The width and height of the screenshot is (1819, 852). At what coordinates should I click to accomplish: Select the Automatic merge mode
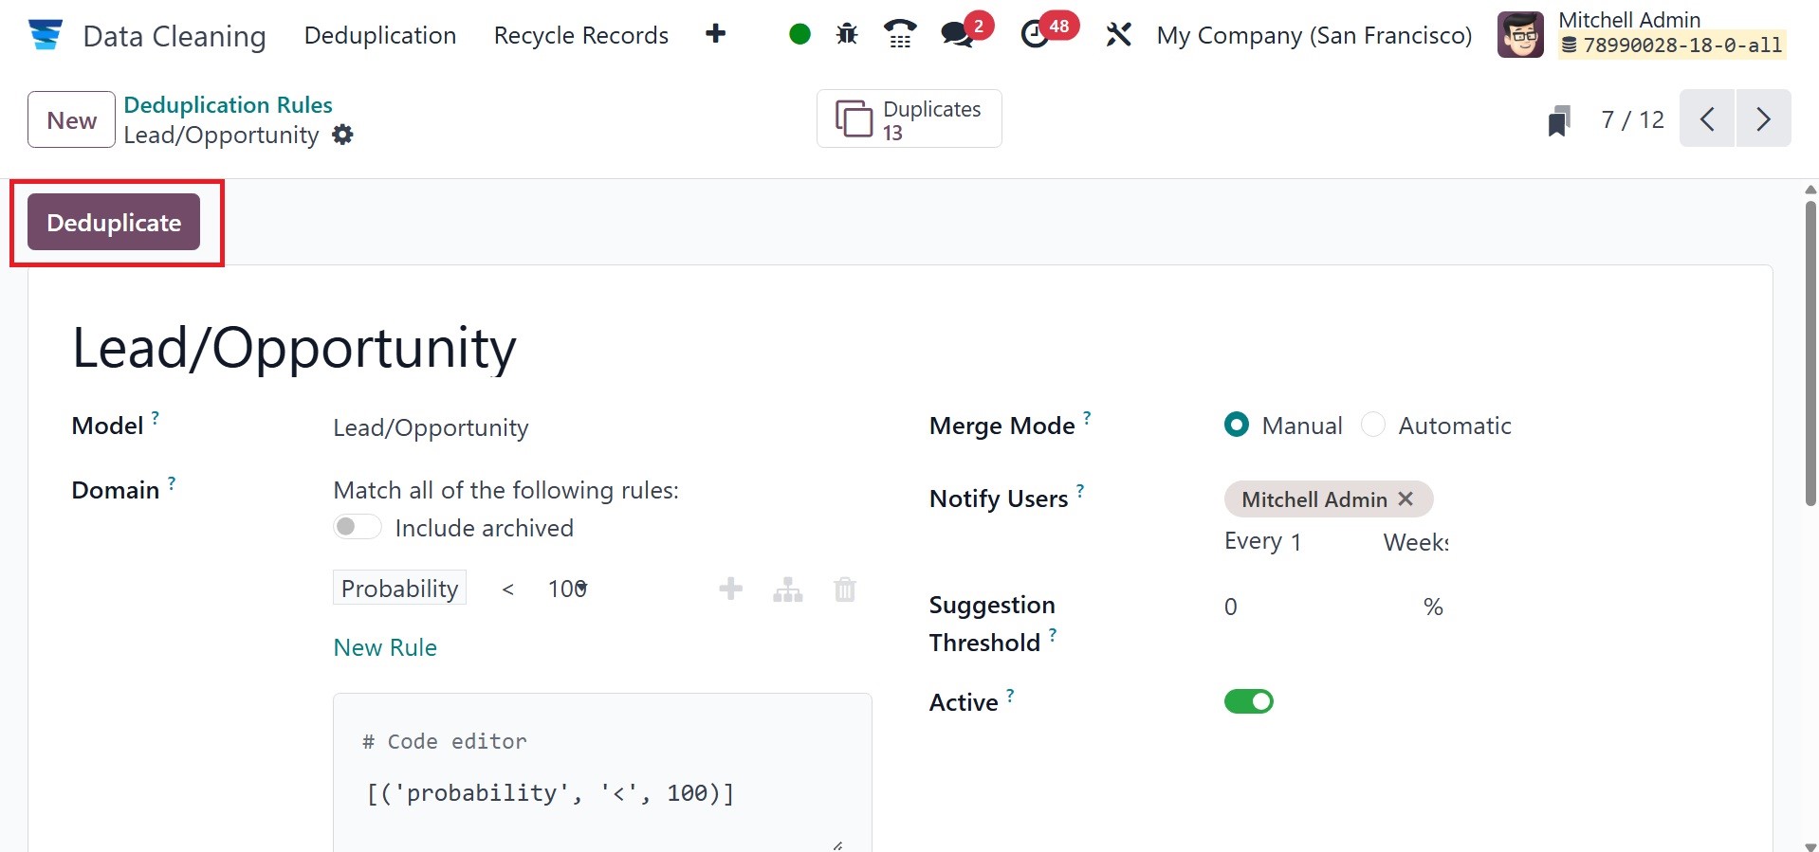(x=1372, y=425)
